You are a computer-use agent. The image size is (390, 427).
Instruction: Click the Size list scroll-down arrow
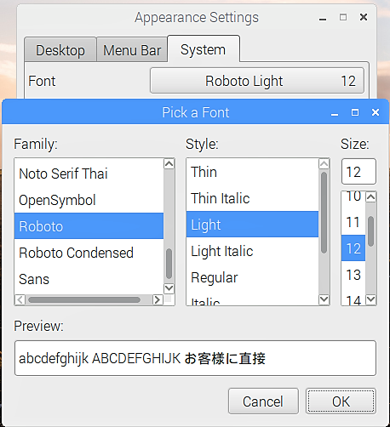click(x=371, y=299)
